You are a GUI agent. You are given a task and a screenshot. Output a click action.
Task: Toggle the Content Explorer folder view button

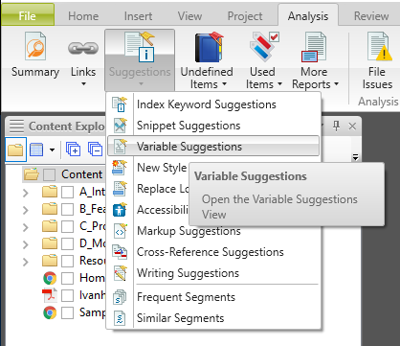(15, 150)
